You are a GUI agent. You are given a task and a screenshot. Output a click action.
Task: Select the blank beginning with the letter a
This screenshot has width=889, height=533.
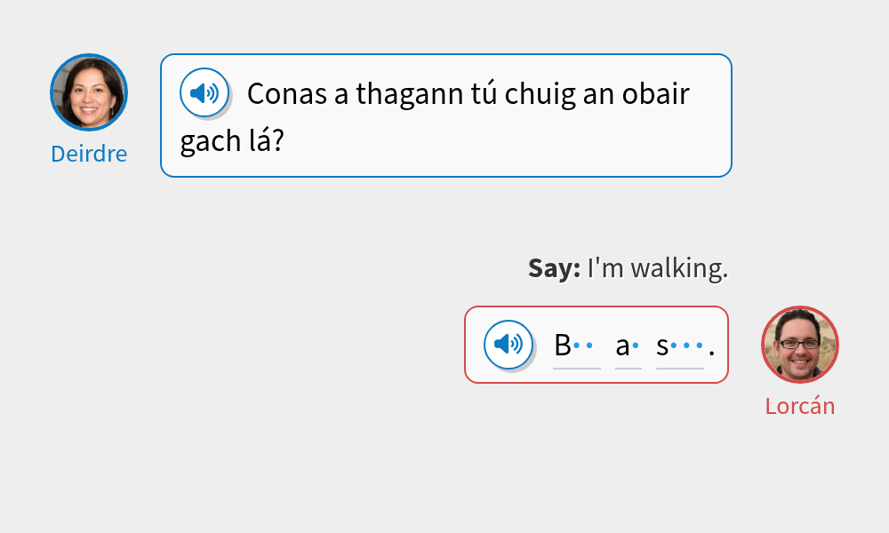coord(628,346)
